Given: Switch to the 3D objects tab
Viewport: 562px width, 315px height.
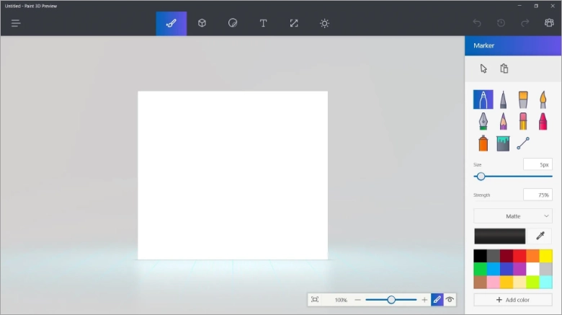Looking at the screenshot, I should pyautogui.click(x=202, y=23).
